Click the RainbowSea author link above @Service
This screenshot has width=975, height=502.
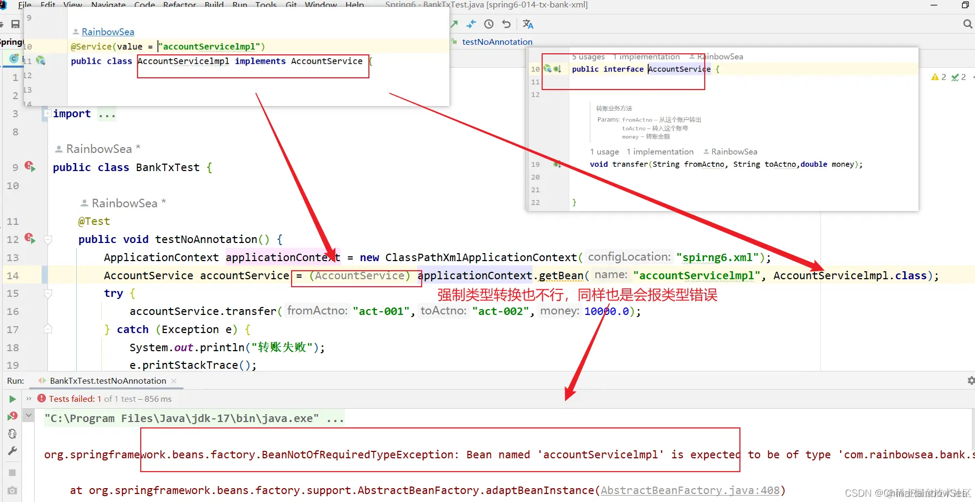coord(108,32)
